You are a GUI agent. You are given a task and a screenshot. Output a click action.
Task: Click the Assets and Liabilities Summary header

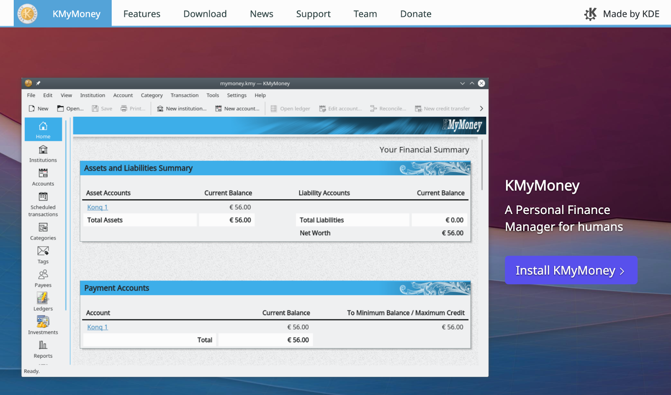276,168
